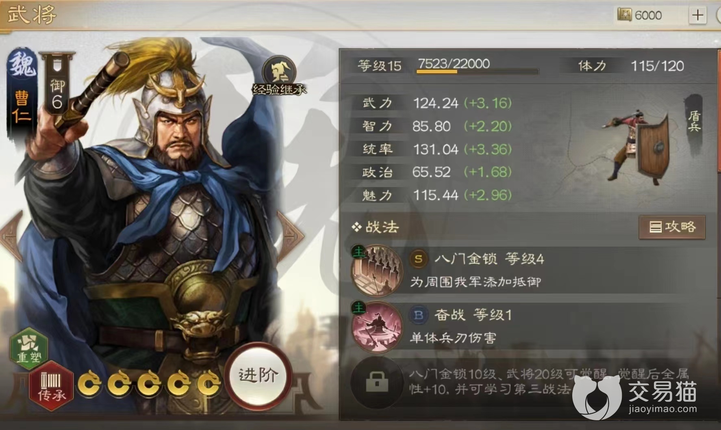
Task: Open the 战法 tactics section header
Action: (375, 227)
